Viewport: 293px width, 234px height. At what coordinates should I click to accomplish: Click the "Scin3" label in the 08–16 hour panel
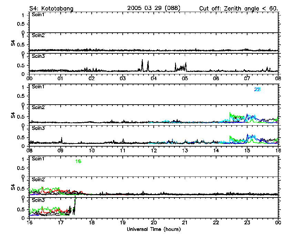(x=38, y=128)
